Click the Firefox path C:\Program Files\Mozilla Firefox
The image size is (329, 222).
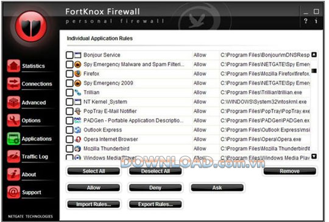pos(265,74)
